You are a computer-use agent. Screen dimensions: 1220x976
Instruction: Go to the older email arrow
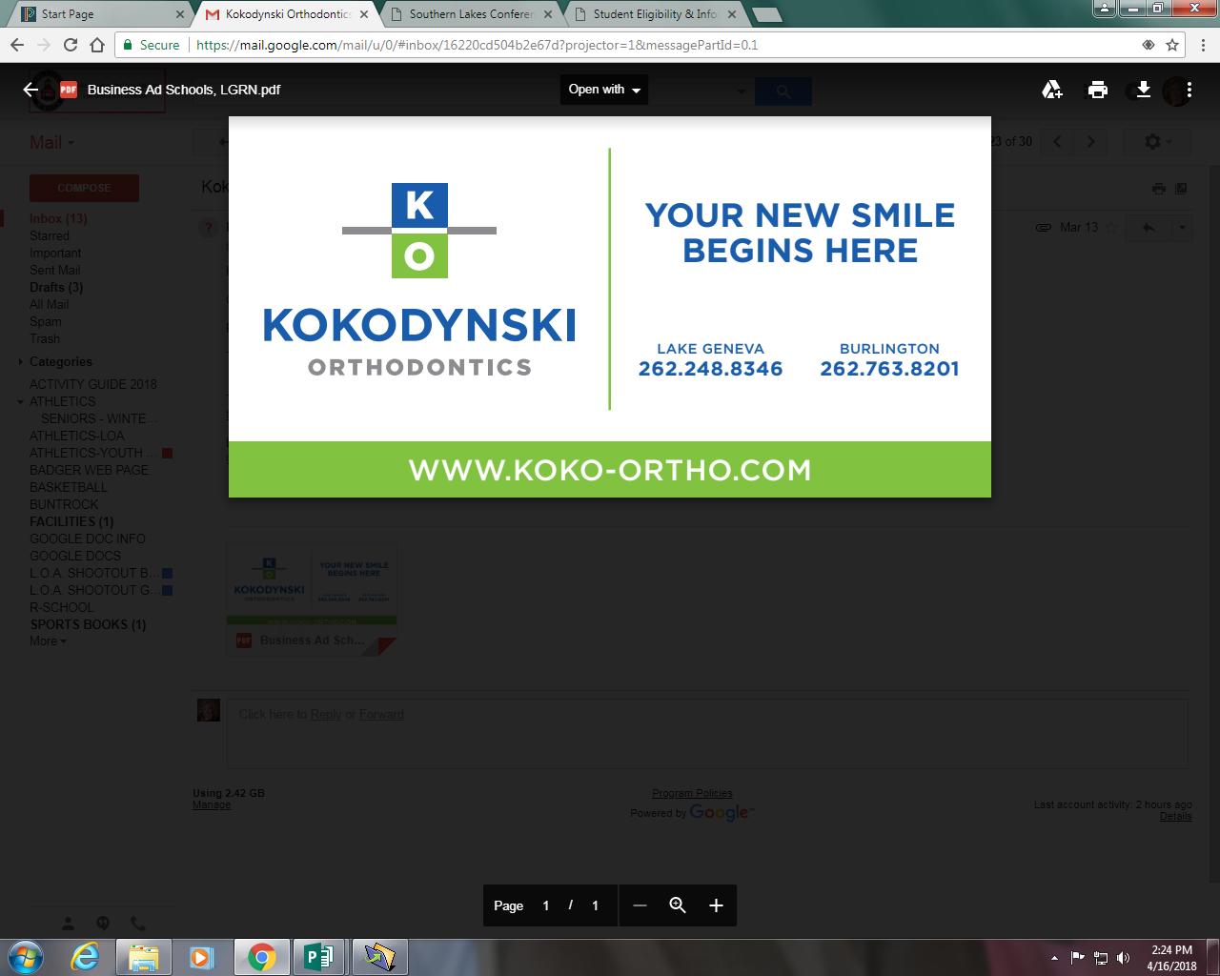point(1090,142)
